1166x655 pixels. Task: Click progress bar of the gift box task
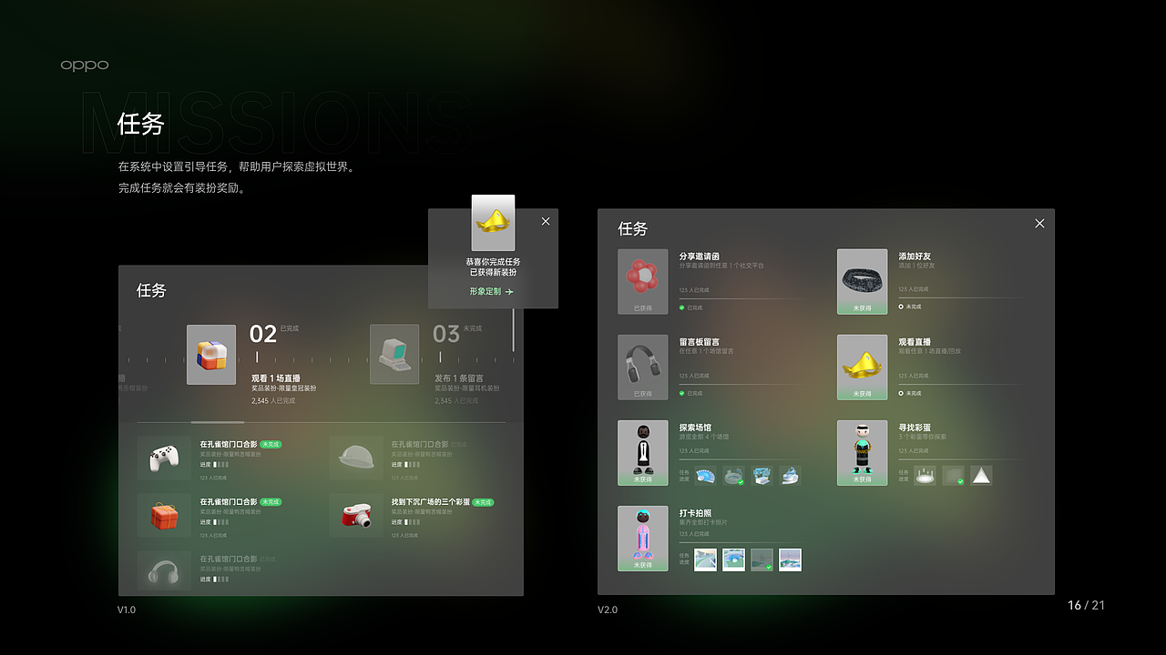pyautogui.click(x=221, y=522)
